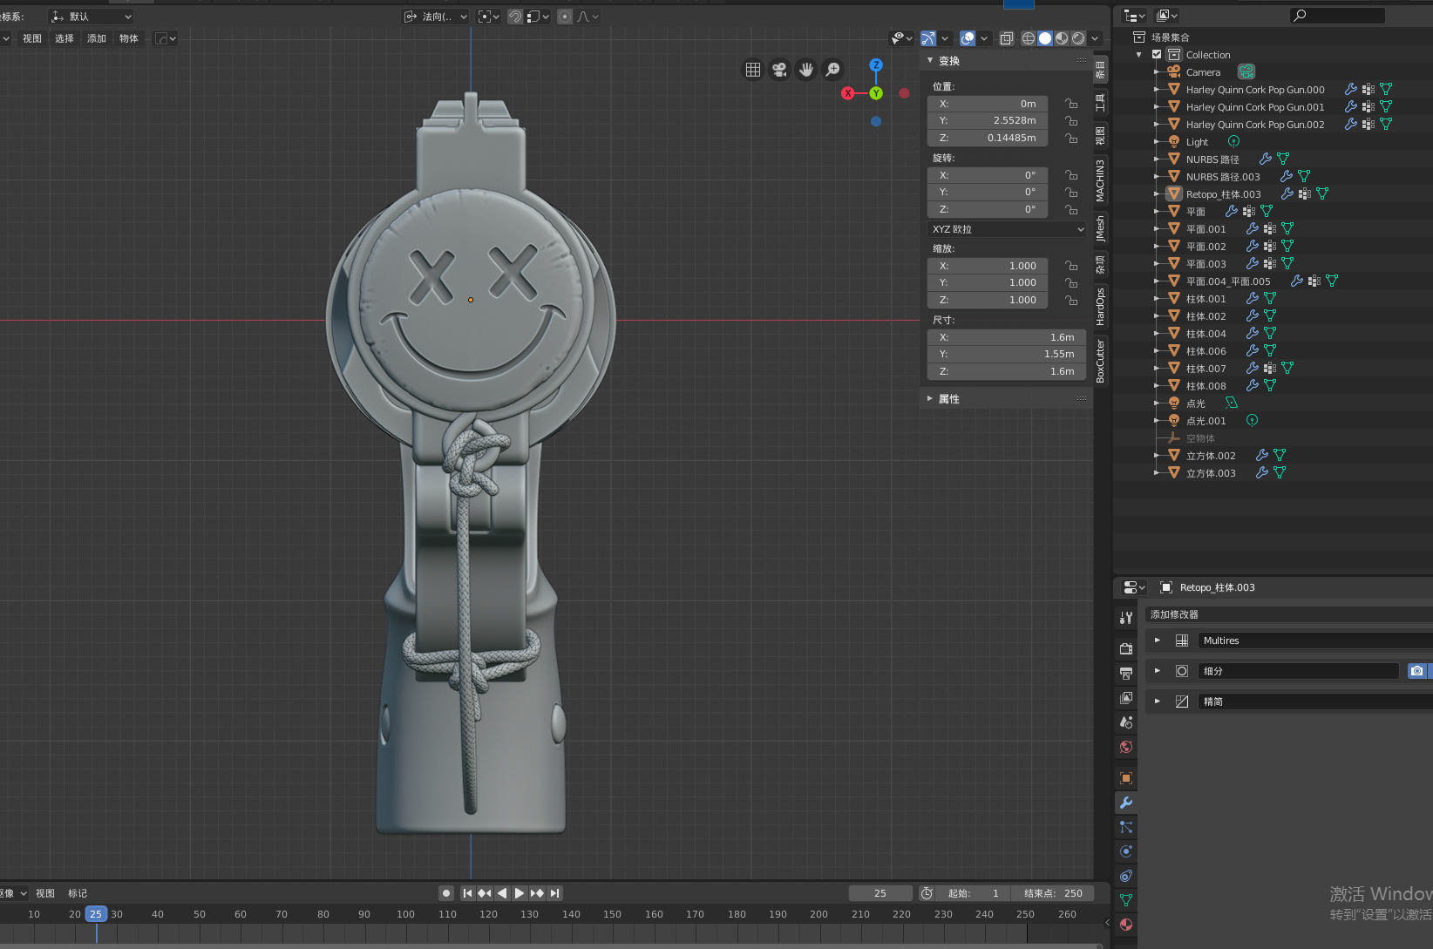This screenshot has width=1433, height=949.
Task: Open the 视图 menu in viewport header
Action: point(32,38)
